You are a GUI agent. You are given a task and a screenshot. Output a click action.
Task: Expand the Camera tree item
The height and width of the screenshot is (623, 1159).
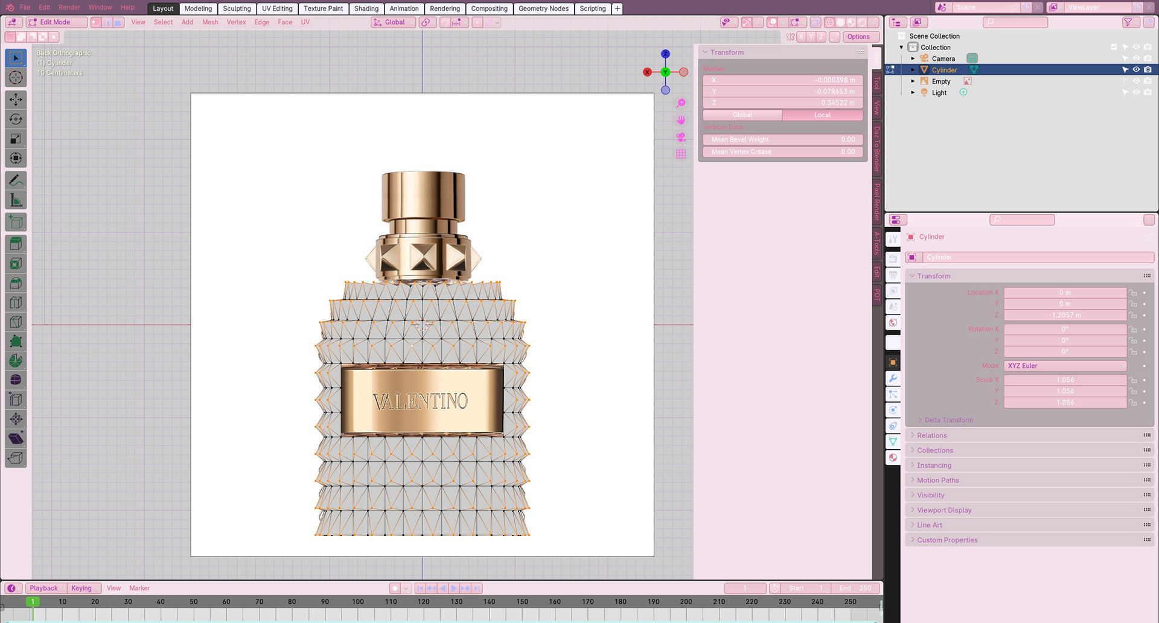coord(913,59)
